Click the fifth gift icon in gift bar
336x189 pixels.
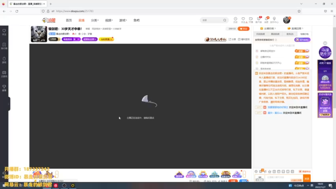pyautogui.click(x=226, y=174)
